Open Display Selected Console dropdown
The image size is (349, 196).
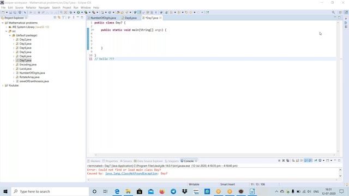click(x=323, y=161)
